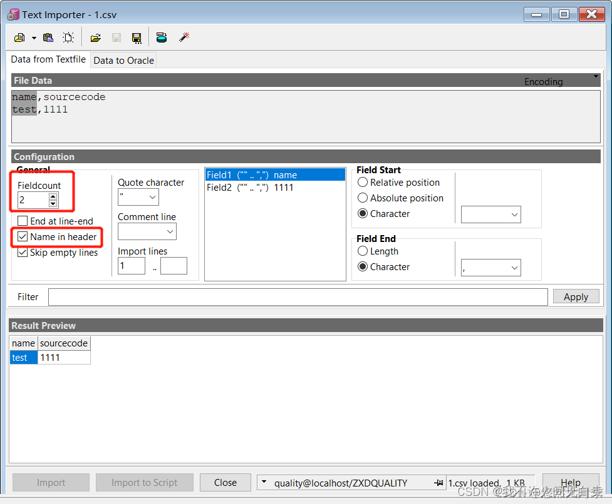Image resolution: width=612 pixels, height=504 pixels.
Task: Close the Text Importer window
Action: pos(592,14)
